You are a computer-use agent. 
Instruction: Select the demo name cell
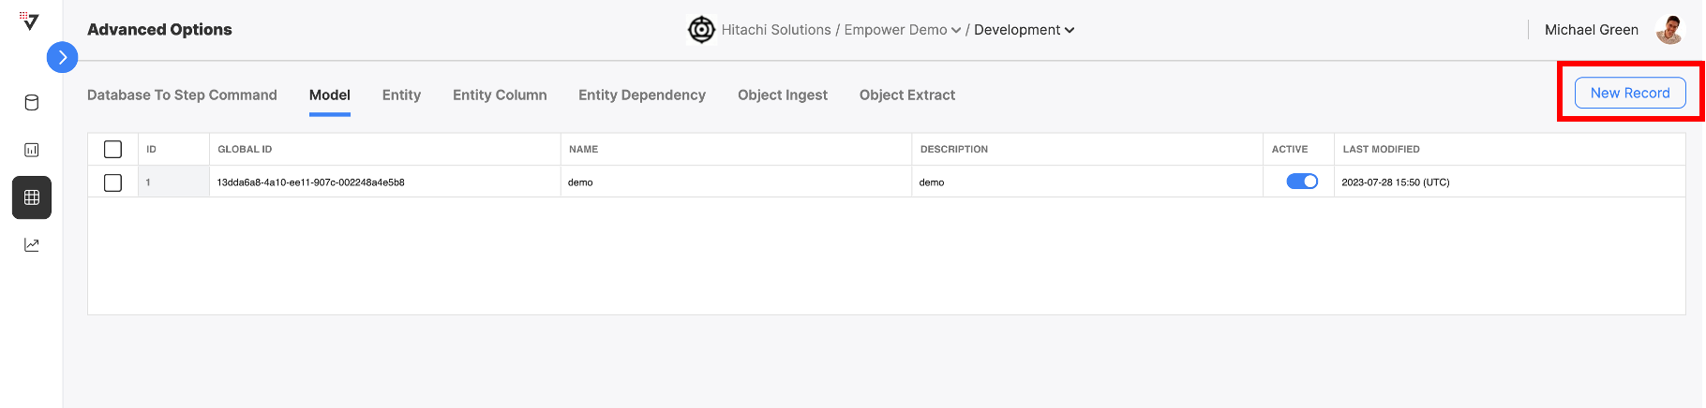[736, 182]
